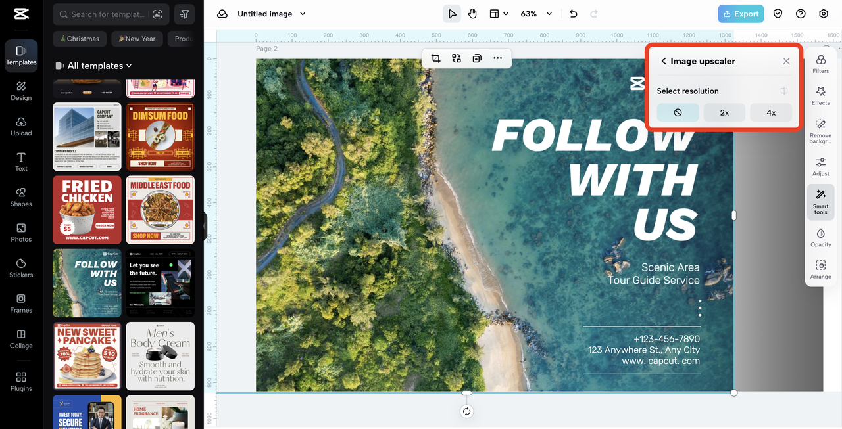The image size is (842, 429).
Task: Choose the Let you see the future template
Action: (x=161, y=283)
